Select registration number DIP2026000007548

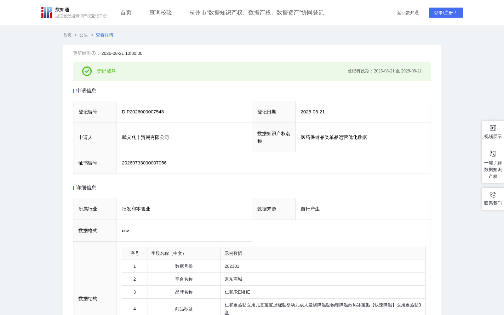pyautogui.click(x=143, y=112)
